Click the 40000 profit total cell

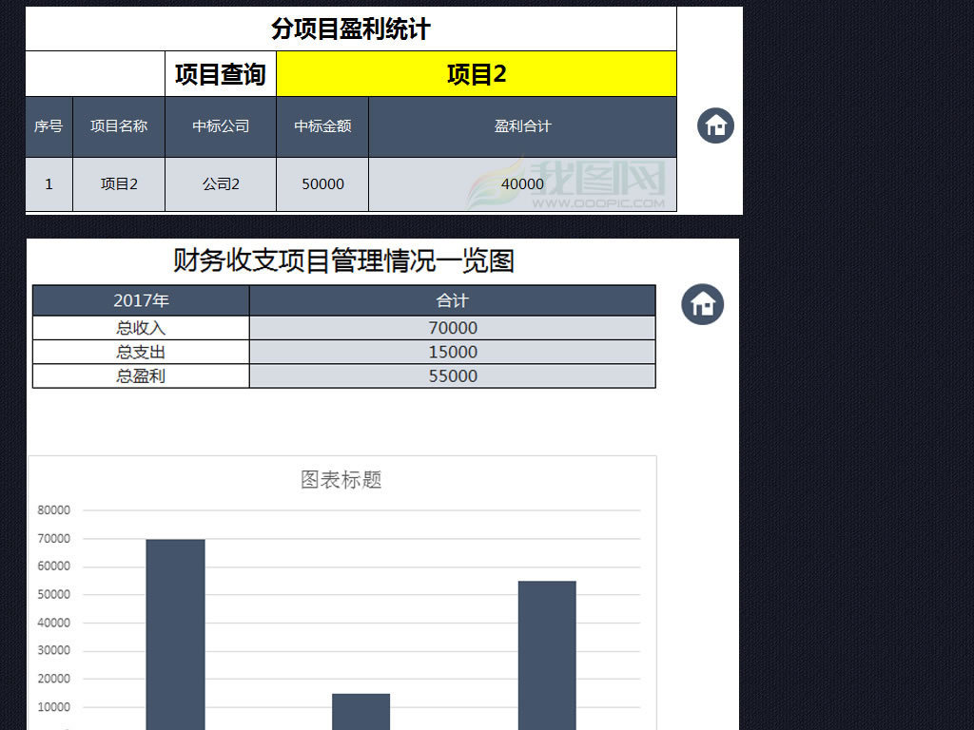(522, 184)
